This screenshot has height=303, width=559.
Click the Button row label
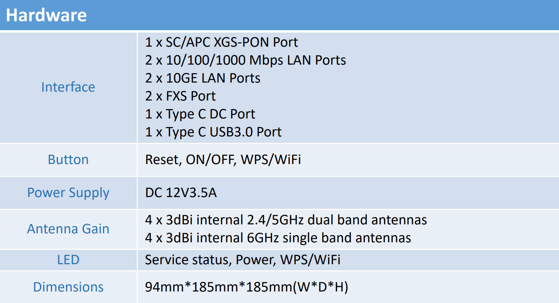tap(68, 160)
